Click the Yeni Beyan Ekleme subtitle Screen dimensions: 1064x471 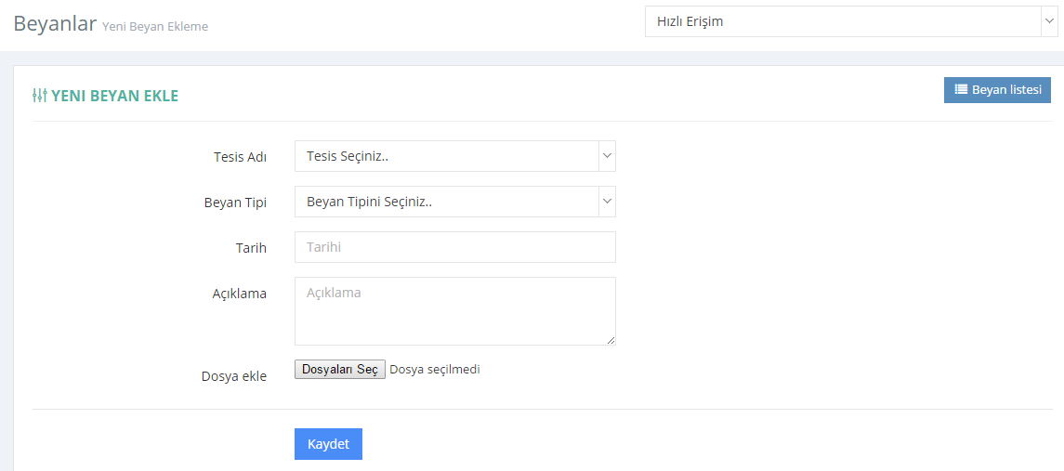[x=154, y=26]
